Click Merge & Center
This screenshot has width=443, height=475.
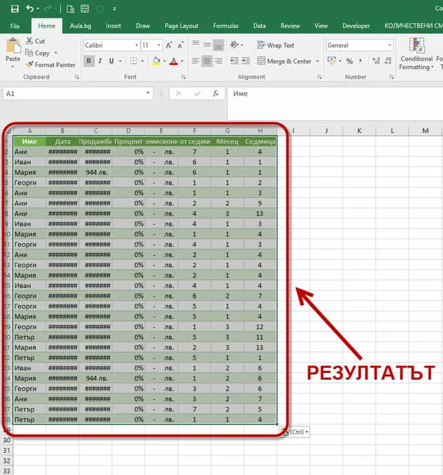pos(284,61)
